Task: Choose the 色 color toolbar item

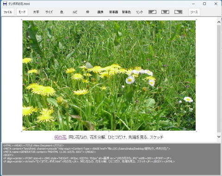Action: coord(62,12)
